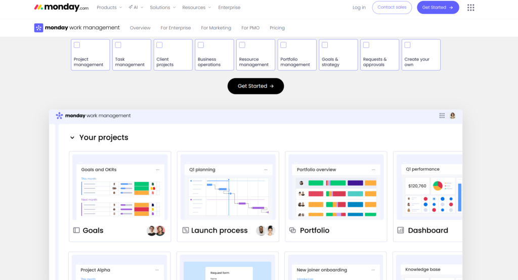
Task: Open the Solutions dropdown in the header
Action: click(x=162, y=8)
